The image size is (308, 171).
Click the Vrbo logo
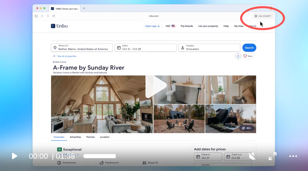click(59, 26)
